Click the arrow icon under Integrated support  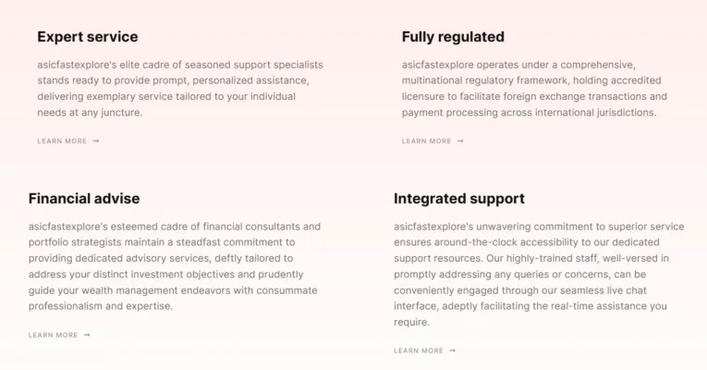pyautogui.click(x=452, y=351)
